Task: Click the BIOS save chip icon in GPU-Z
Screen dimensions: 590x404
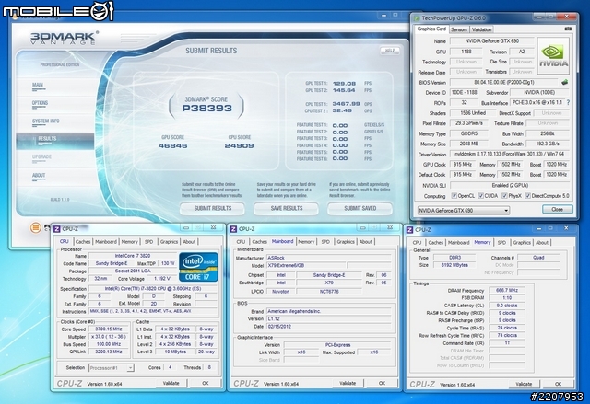Action: click(x=565, y=82)
